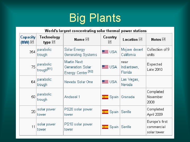Select the 20 capacity value
This screenshot has height=142, width=190.
coord(33,112)
